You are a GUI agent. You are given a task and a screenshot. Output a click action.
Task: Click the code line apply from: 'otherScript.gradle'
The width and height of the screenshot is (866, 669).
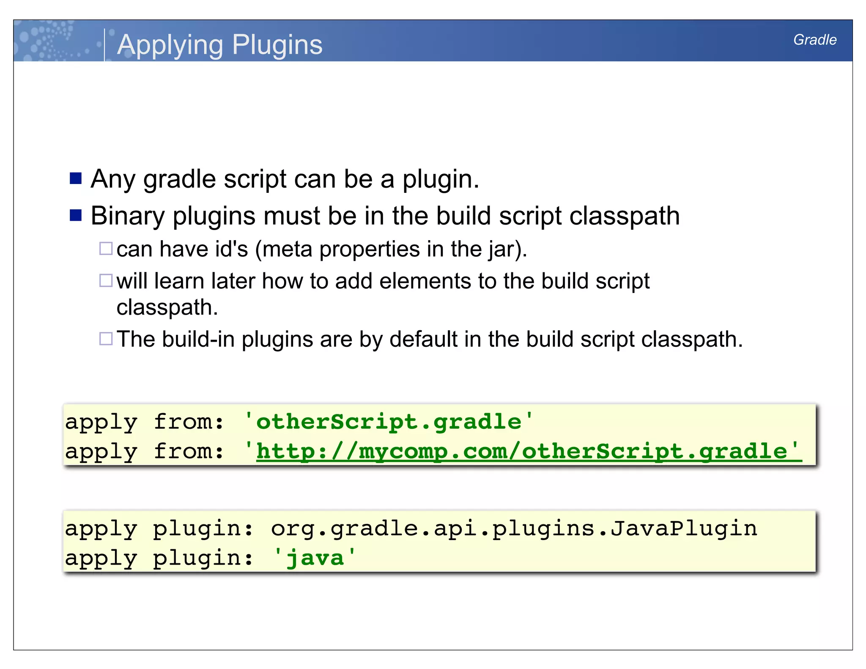[299, 422]
